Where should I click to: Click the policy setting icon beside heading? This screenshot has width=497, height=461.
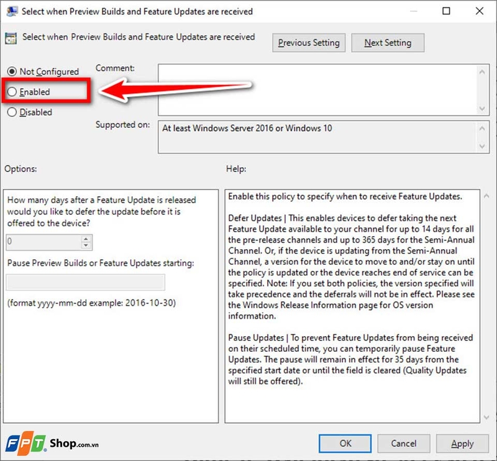pyautogui.click(x=11, y=39)
